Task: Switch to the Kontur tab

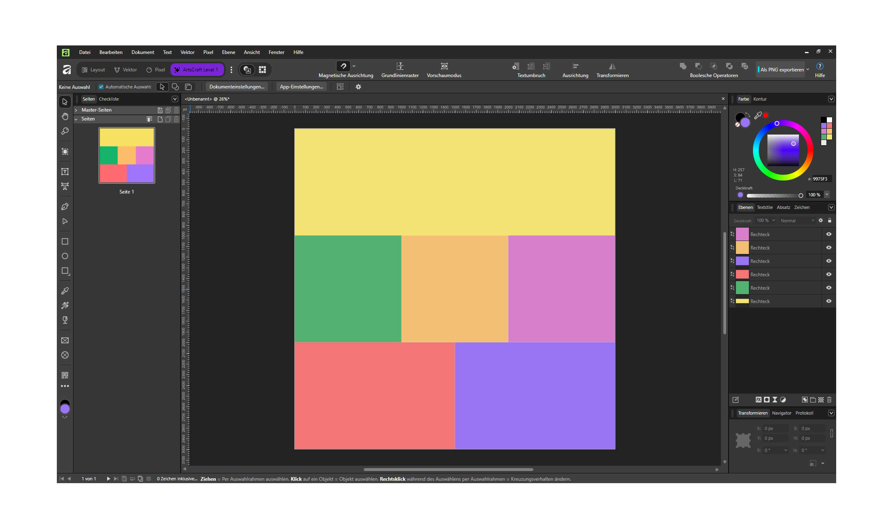Action: (760, 99)
